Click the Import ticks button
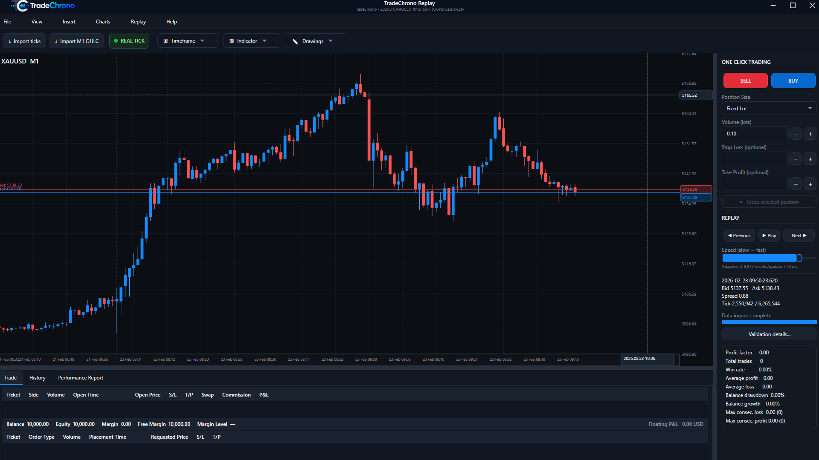This screenshot has width=819, height=460. tap(24, 41)
